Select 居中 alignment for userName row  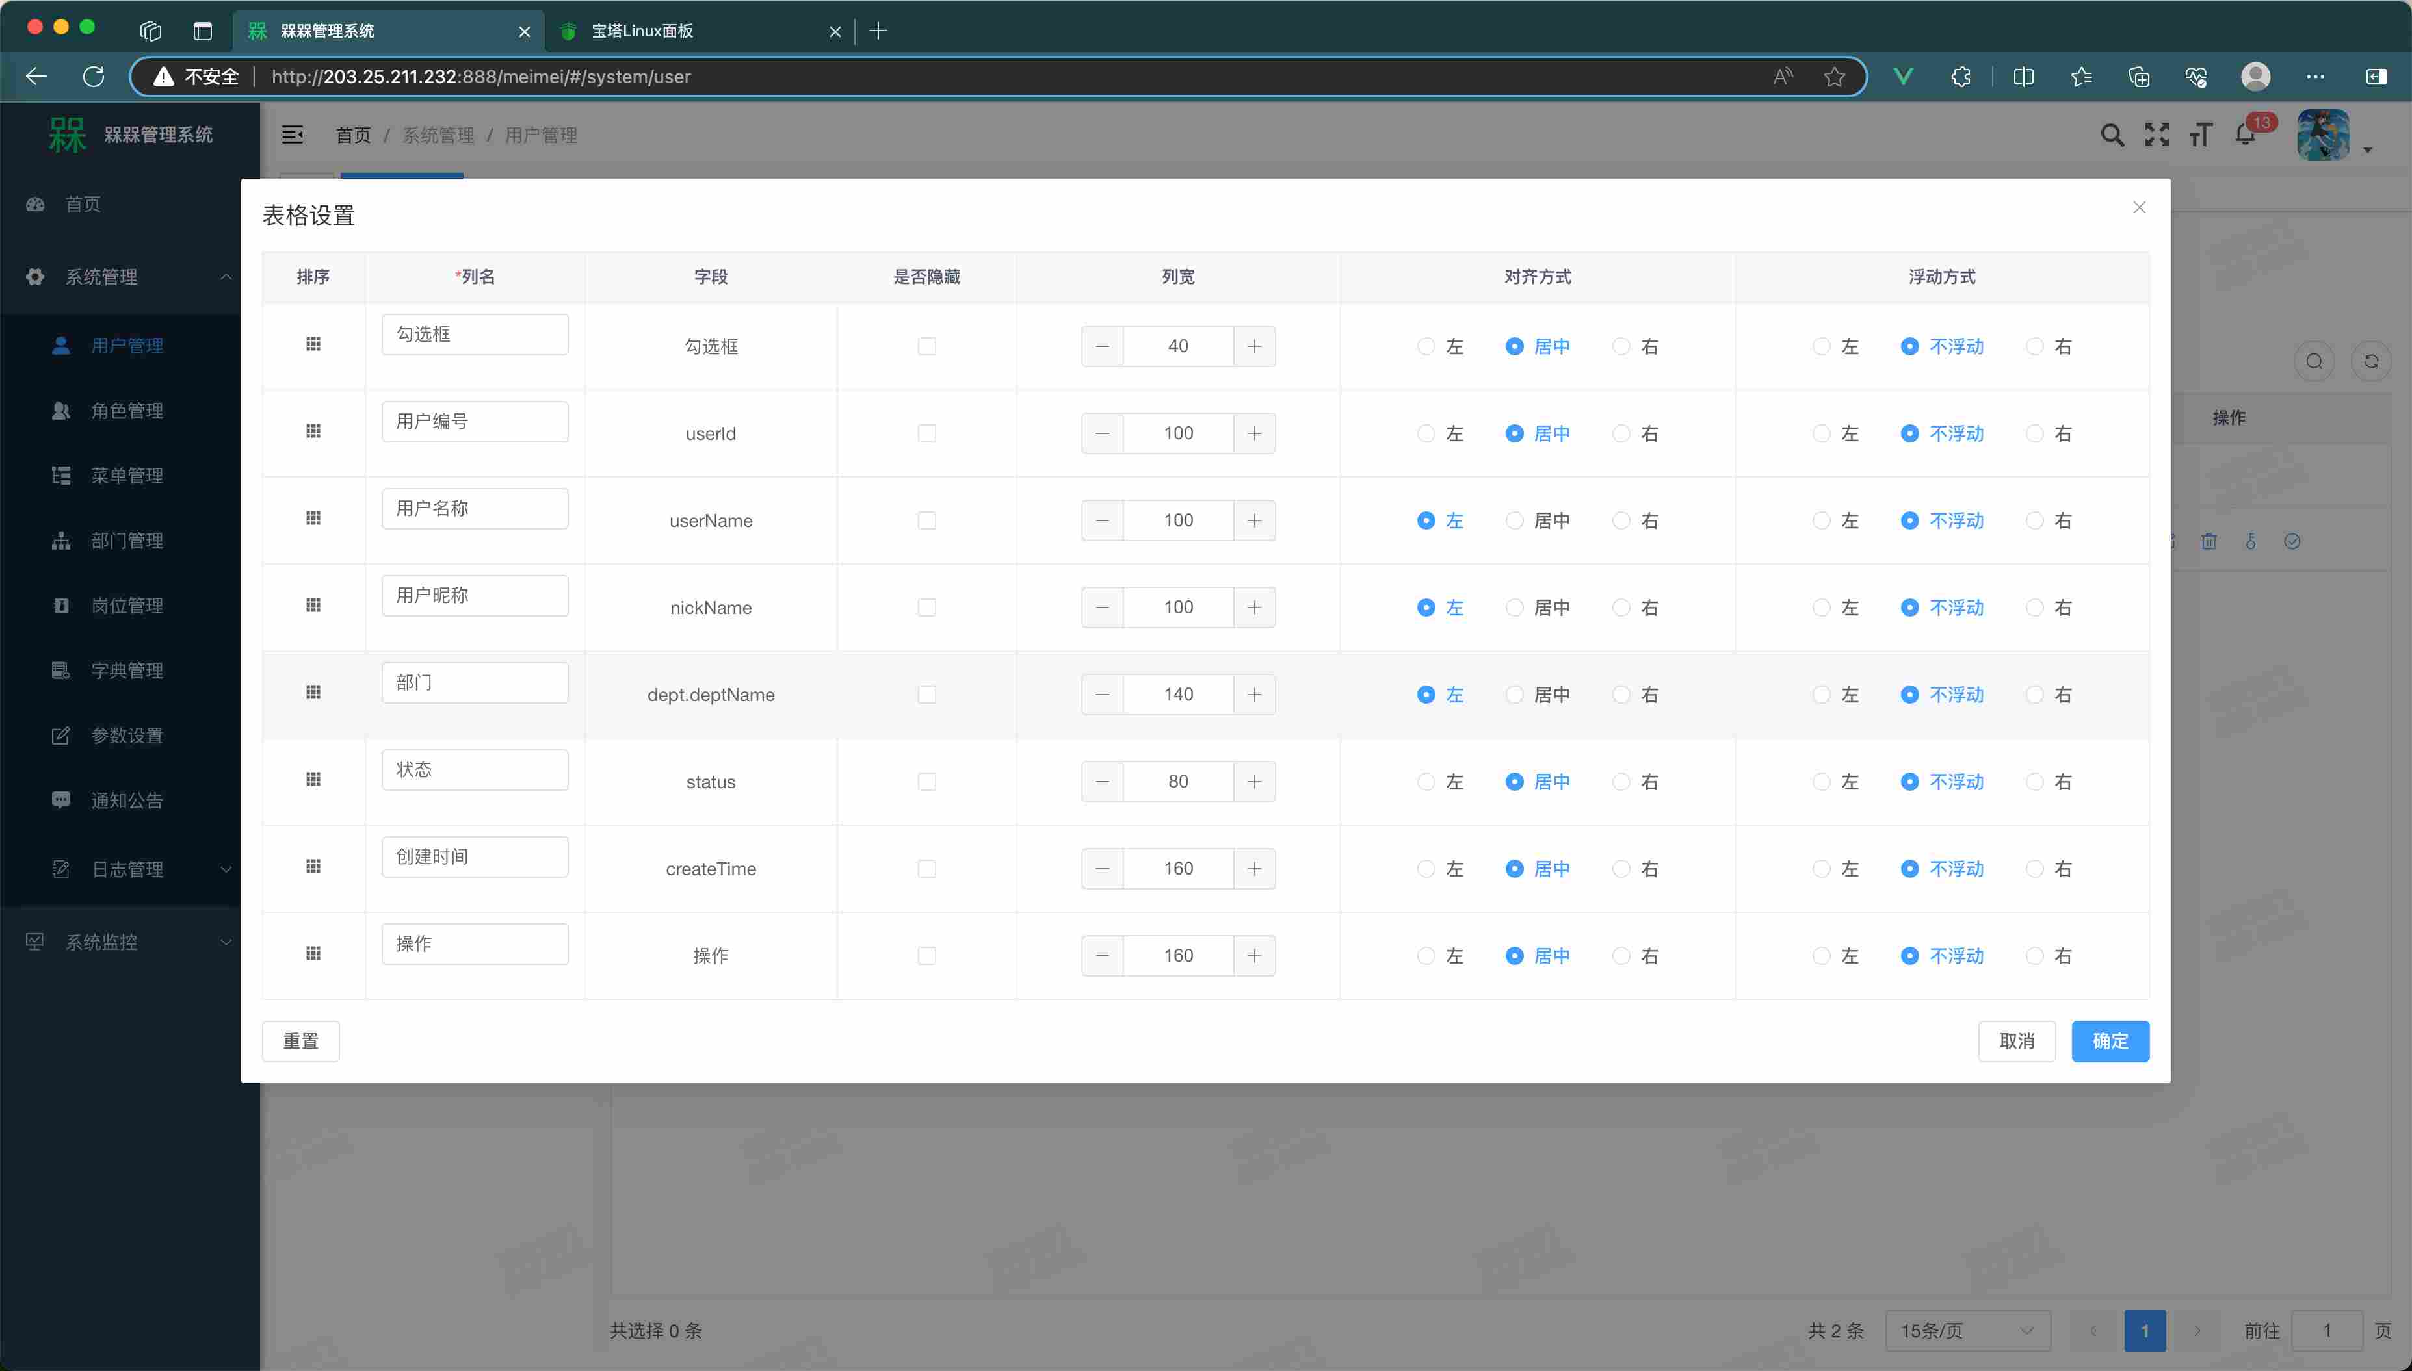[x=1514, y=520]
